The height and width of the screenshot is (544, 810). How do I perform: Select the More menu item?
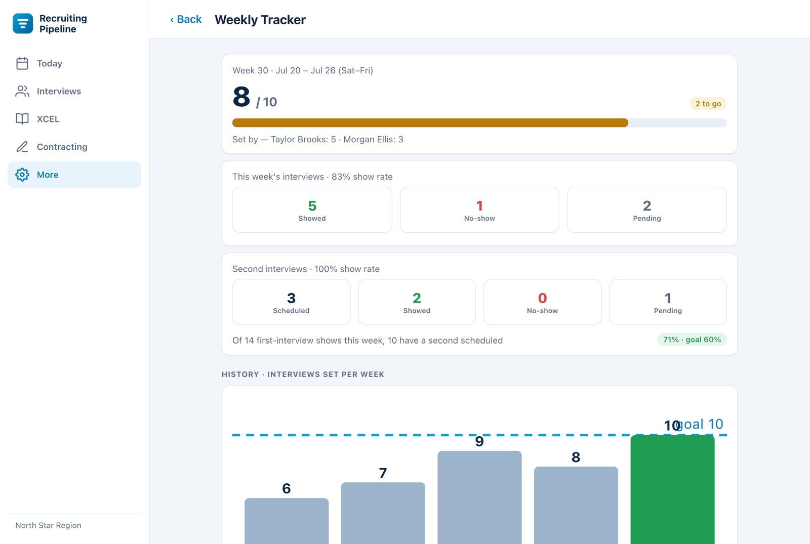[74, 175]
